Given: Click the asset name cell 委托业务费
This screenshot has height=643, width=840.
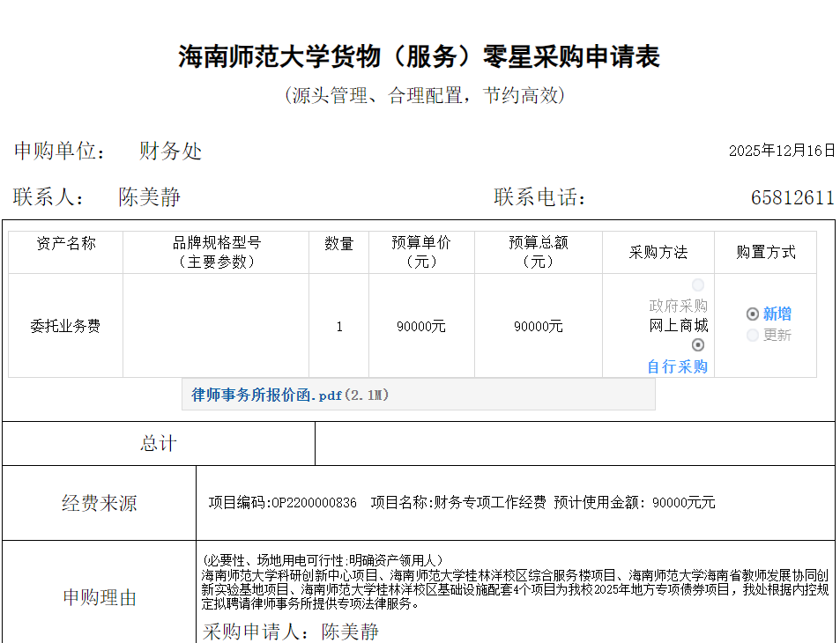Looking at the screenshot, I should coord(65,326).
